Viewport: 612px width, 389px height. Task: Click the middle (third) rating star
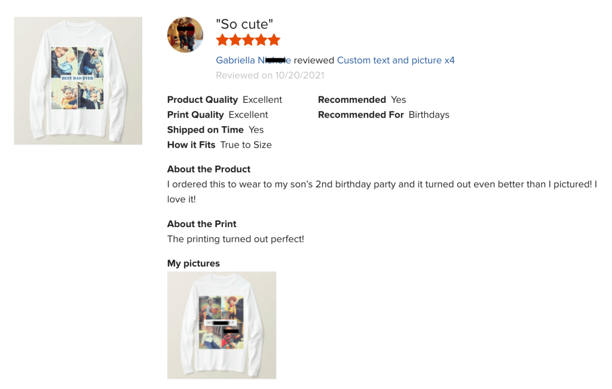pyautogui.click(x=248, y=40)
